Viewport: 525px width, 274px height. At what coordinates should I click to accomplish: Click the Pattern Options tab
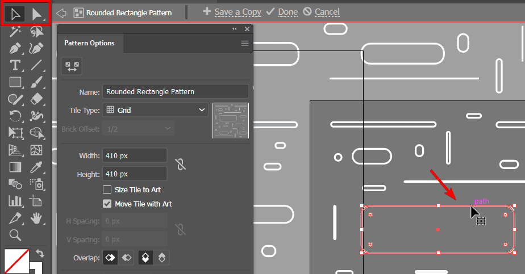tap(89, 43)
